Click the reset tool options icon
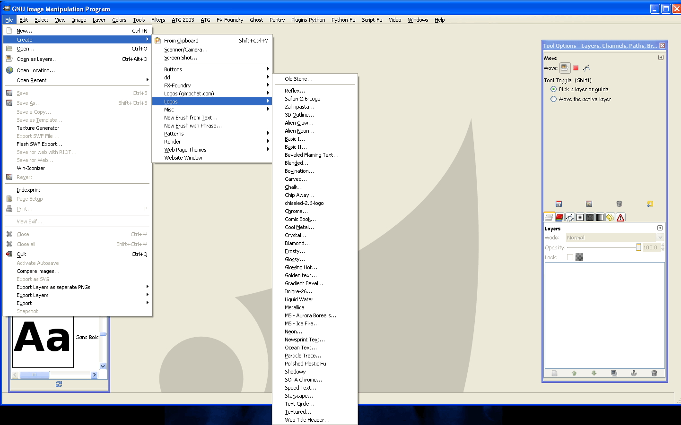The width and height of the screenshot is (681, 425). (x=650, y=204)
